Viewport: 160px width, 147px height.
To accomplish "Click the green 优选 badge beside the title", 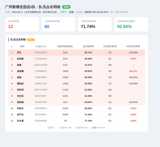I will 66,7.
